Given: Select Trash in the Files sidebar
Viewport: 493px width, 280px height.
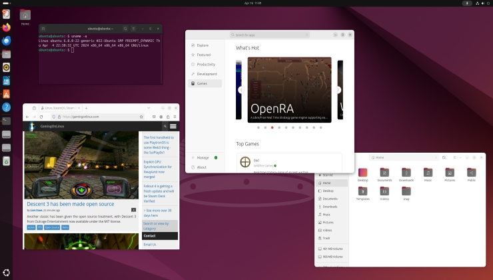Looking at the screenshot, I should (x=326, y=238).
